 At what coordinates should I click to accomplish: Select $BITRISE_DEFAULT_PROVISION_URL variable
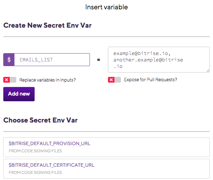[49, 143]
